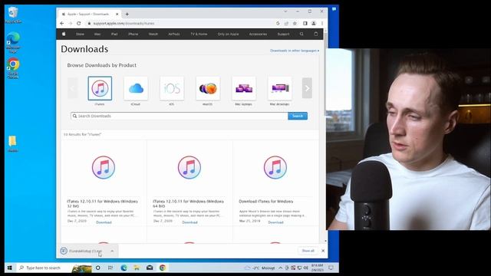Viewport: 491px width, 276px height.
Task: Open File Explorer from the taskbar
Action: pos(137,268)
